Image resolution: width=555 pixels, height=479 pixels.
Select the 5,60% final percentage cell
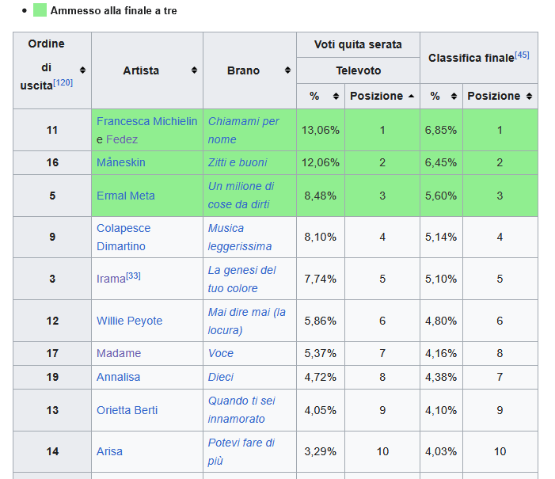tap(441, 196)
